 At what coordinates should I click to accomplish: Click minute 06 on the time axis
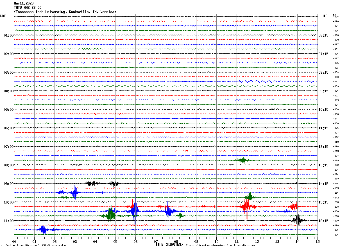[135, 241]
